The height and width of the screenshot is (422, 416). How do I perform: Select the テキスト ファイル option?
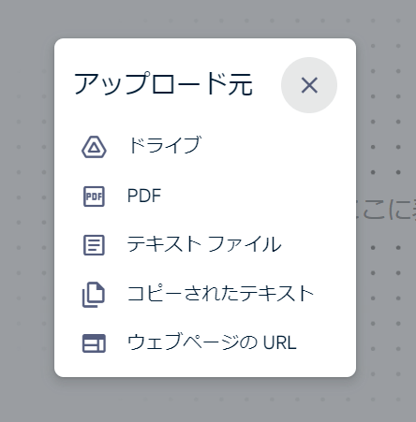(x=205, y=245)
